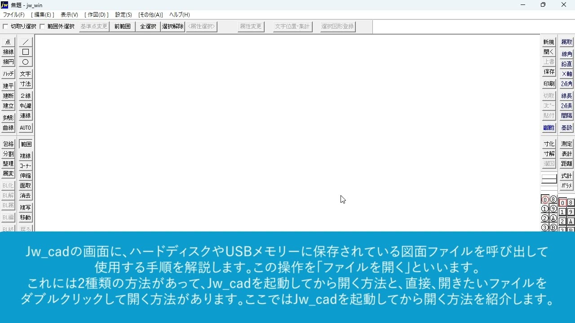
Task: Select the 接線 tangent line tool
Action: (8, 52)
